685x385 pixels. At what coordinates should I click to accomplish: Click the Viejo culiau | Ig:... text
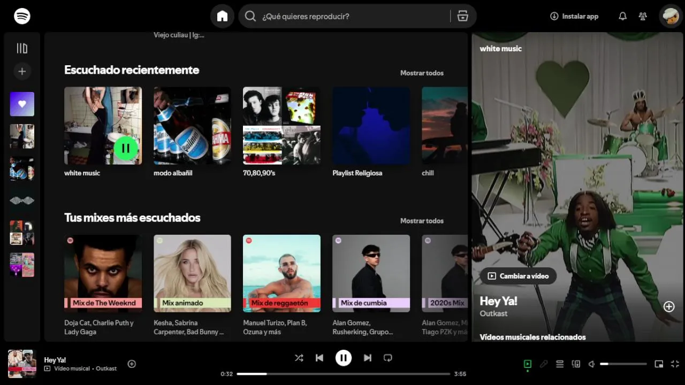179,35
